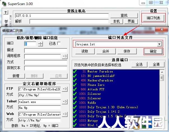Click the 端口 number input field
169x132 pixels.
tap(30, 44)
